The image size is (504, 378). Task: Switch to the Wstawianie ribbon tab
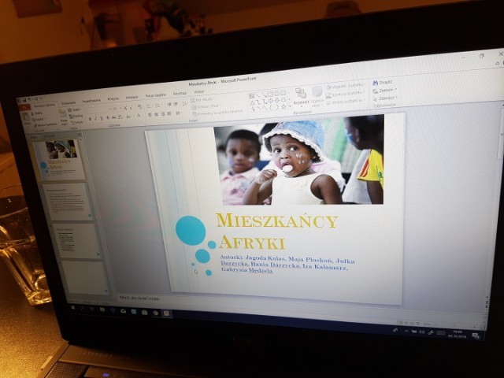69,102
